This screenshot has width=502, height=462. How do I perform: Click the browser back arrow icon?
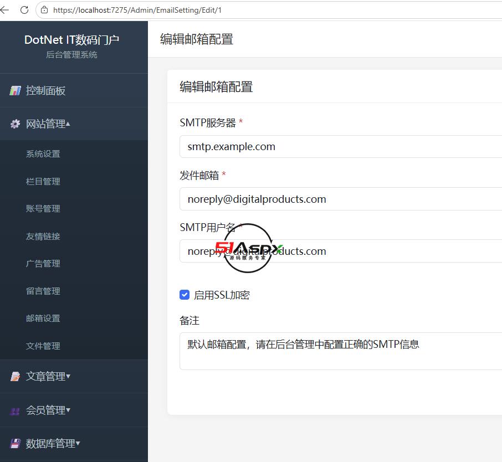tap(4, 10)
